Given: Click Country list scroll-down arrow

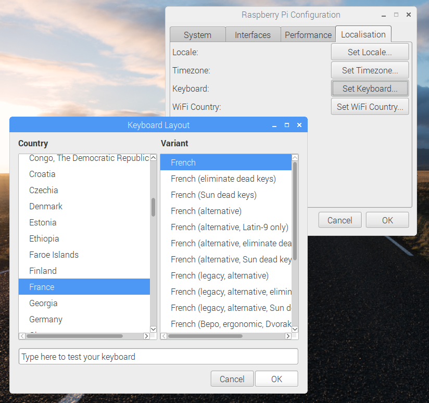Looking at the screenshot, I should [153, 329].
